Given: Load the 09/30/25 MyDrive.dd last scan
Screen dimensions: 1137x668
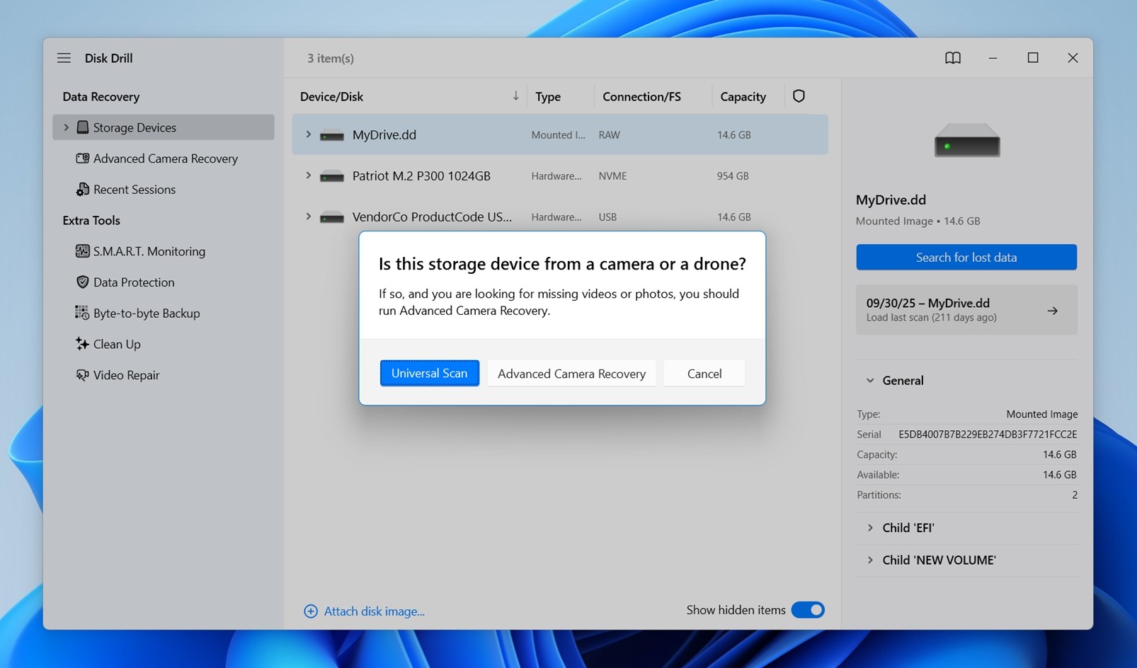Looking at the screenshot, I should pyautogui.click(x=966, y=310).
